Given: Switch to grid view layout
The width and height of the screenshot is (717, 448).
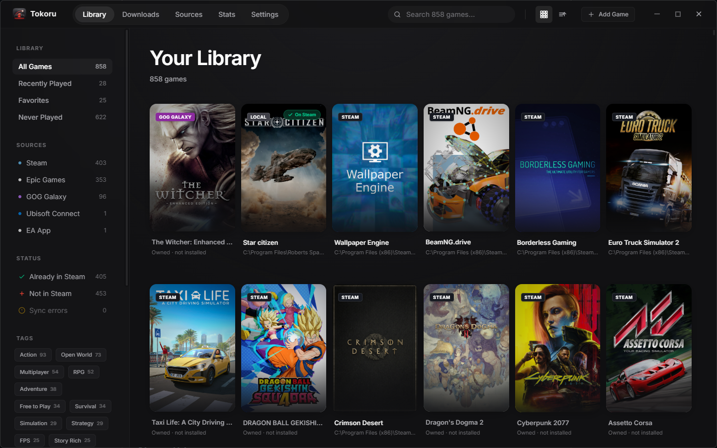Looking at the screenshot, I should (544, 14).
